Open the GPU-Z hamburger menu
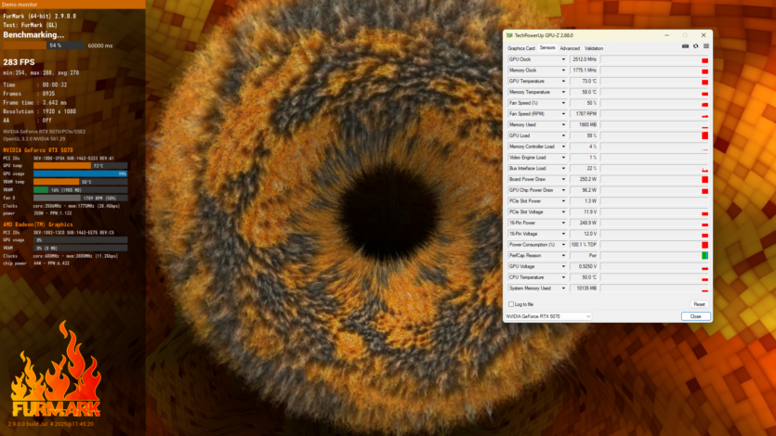This screenshot has height=436, width=776. click(x=705, y=45)
